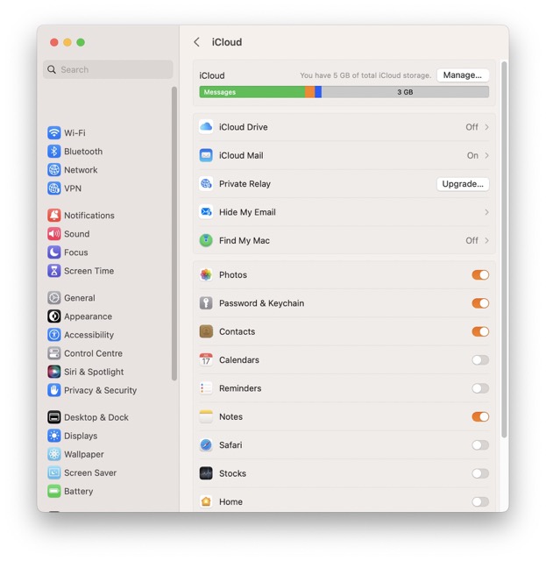
Task: Click the green Messages storage bar segment
Action: [x=252, y=92]
